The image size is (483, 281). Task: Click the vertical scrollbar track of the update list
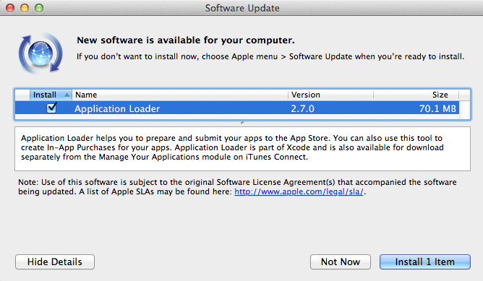pyautogui.click(x=464, y=108)
